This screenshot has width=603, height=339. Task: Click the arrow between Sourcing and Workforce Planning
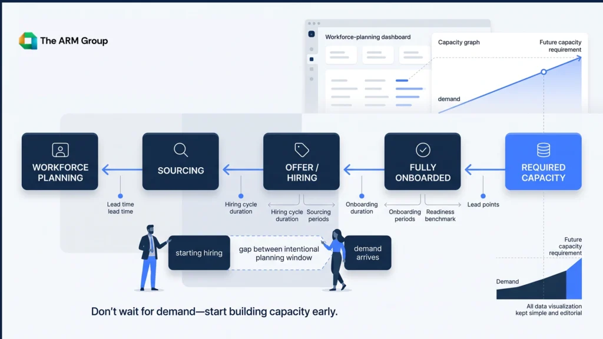[122, 169]
